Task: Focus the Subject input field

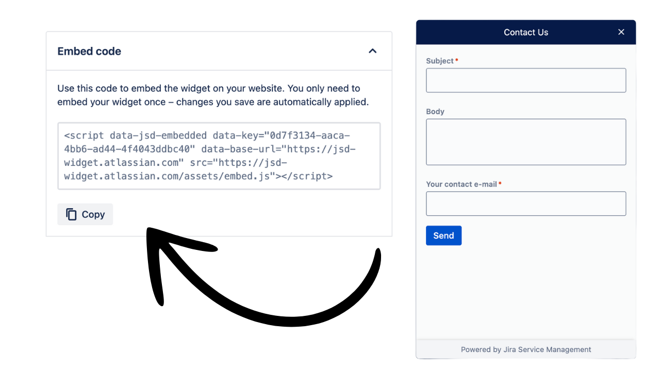Action: point(526,80)
